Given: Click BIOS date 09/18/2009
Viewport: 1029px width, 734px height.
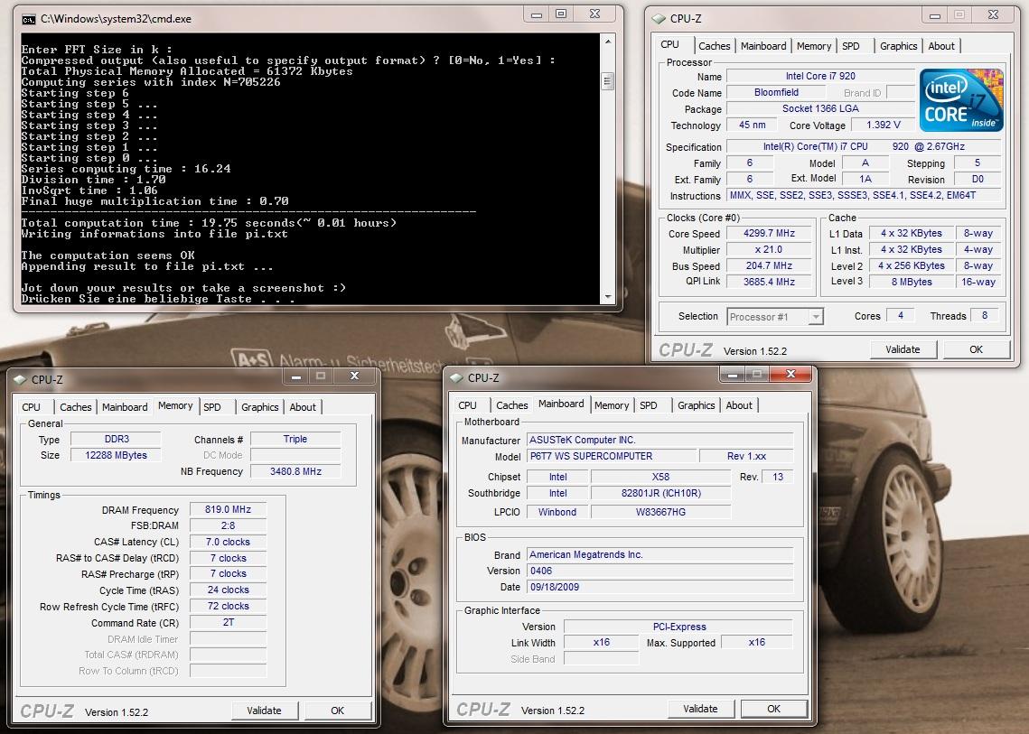Looking at the screenshot, I should coord(660,587).
